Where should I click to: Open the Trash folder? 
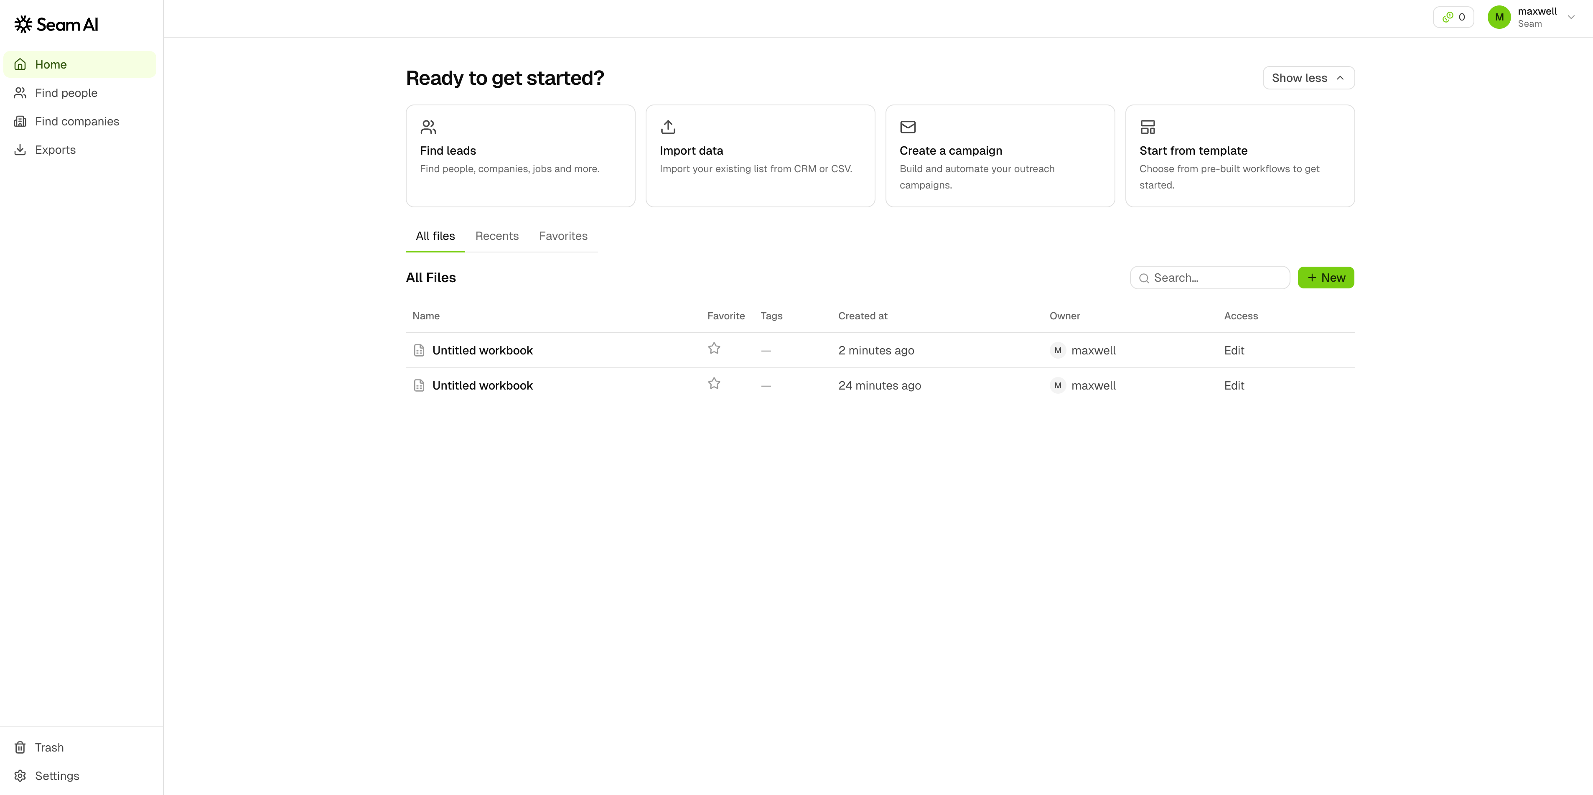pos(49,747)
